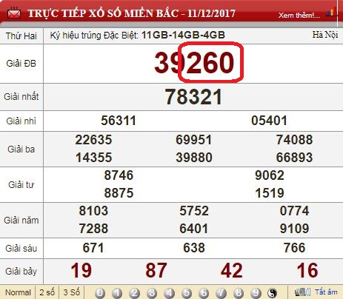Viewport: 343px width, 299px height.
Task: Click the chart statistics icon near Xem thêm
Action: click(x=331, y=13)
